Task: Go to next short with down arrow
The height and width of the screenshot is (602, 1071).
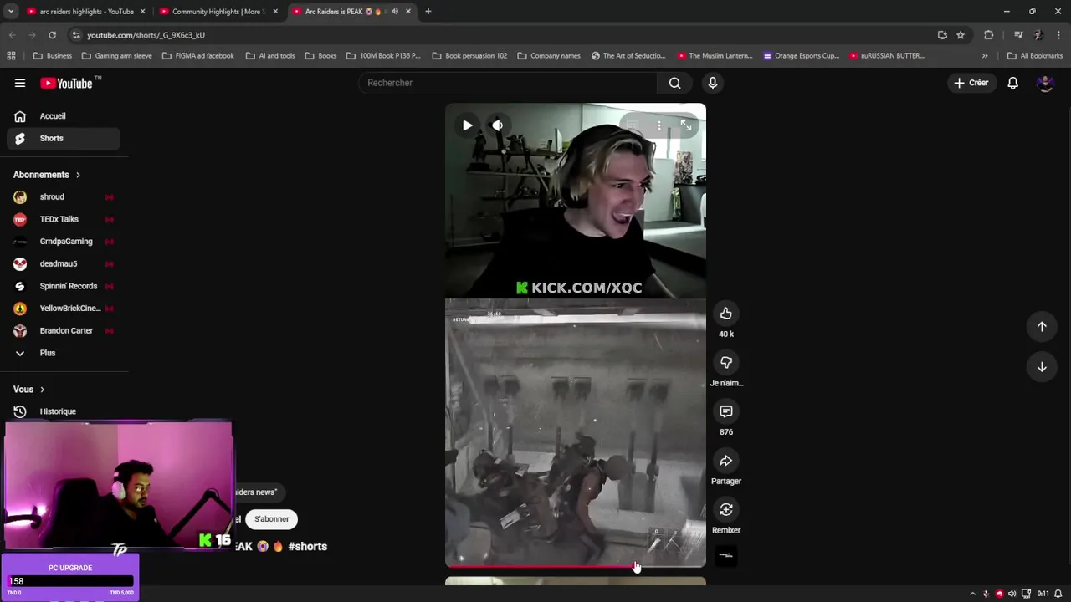Action: pos(1042,366)
